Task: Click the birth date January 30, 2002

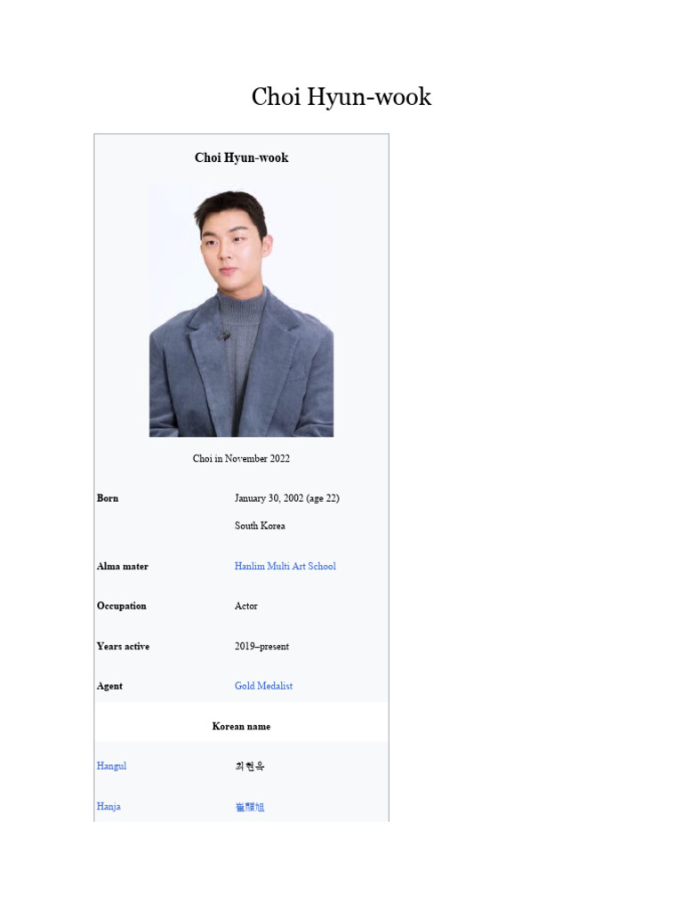Action: [269, 498]
